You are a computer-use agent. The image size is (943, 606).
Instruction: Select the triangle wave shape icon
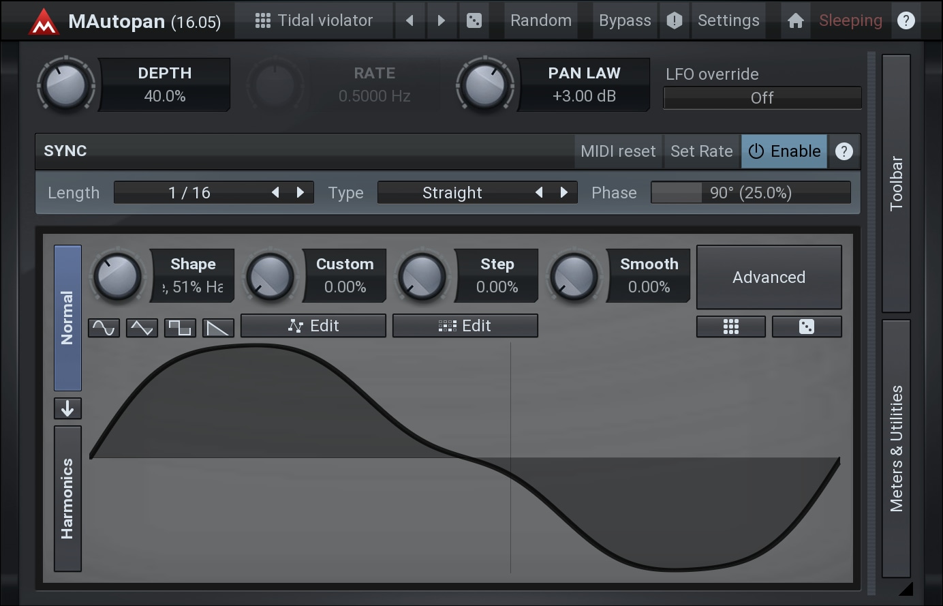pyautogui.click(x=142, y=328)
